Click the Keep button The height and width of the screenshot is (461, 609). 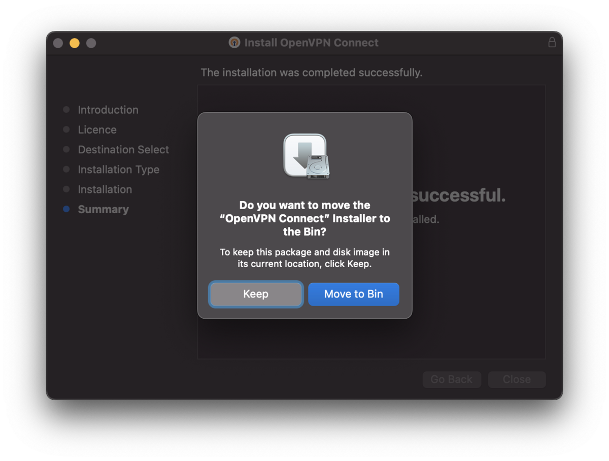coord(256,294)
